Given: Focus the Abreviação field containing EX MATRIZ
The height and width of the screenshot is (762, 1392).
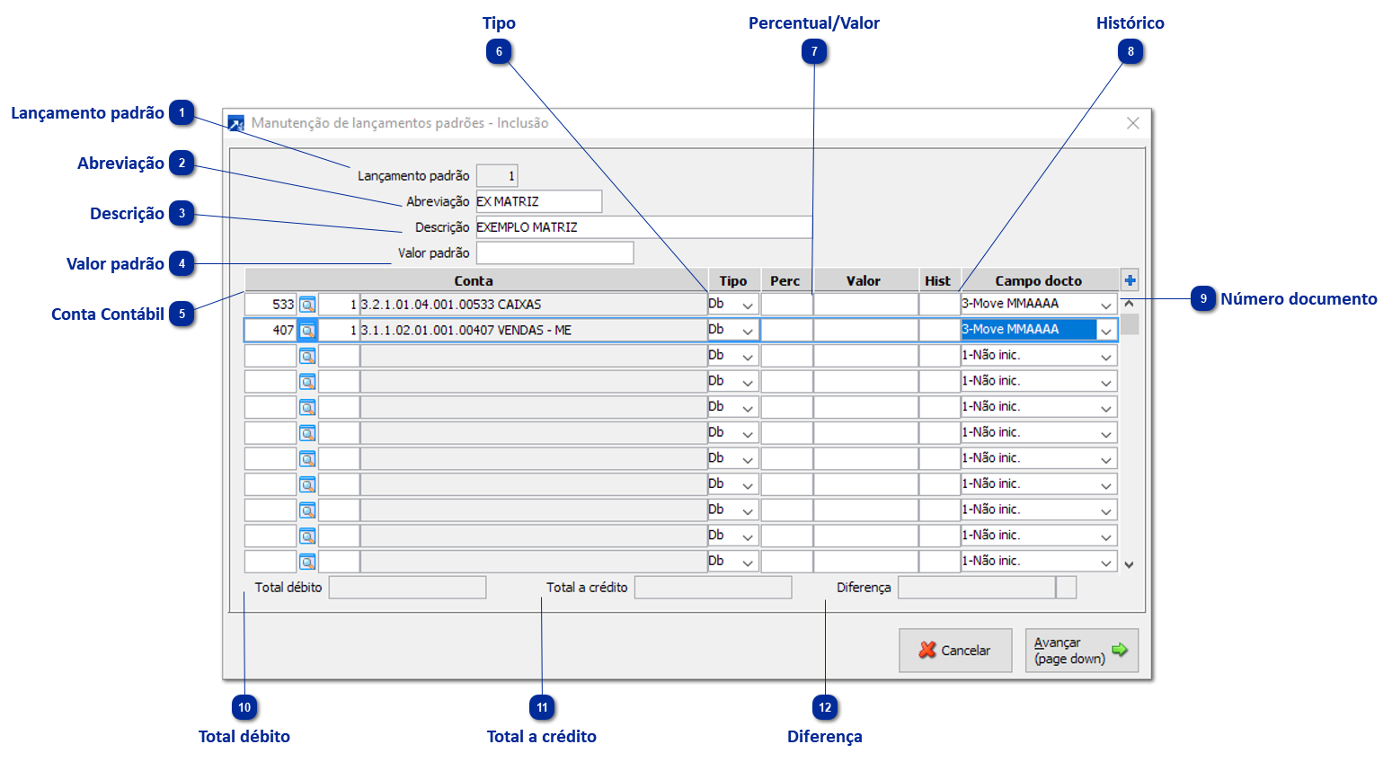Looking at the screenshot, I should click(x=539, y=201).
